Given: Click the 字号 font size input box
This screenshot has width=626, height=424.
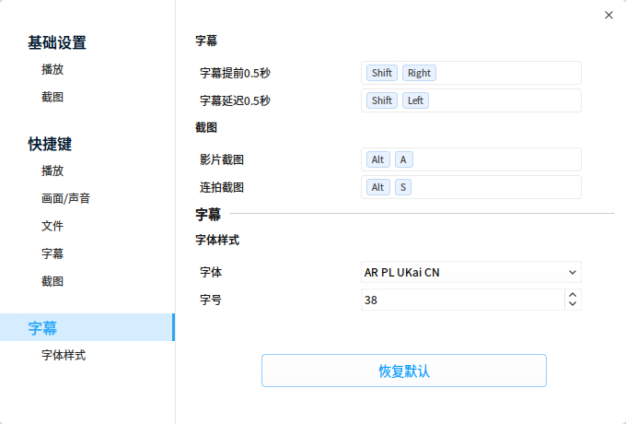Looking at the screenshot, I should click(461, 300).
